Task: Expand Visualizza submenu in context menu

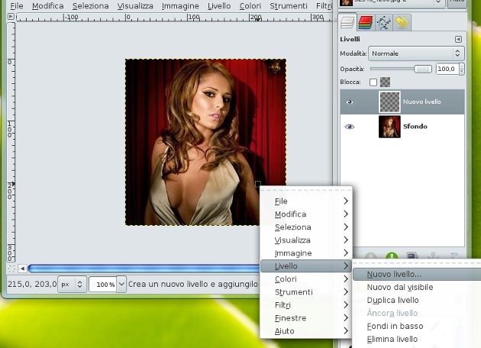Action: [306, 240]
